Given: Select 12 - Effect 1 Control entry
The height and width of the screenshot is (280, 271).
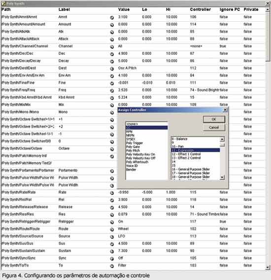Looking at the screenshot, I should click(x=186, y=154).
